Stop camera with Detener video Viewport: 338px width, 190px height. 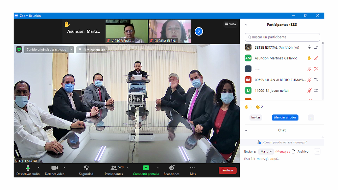pos(54,168)
